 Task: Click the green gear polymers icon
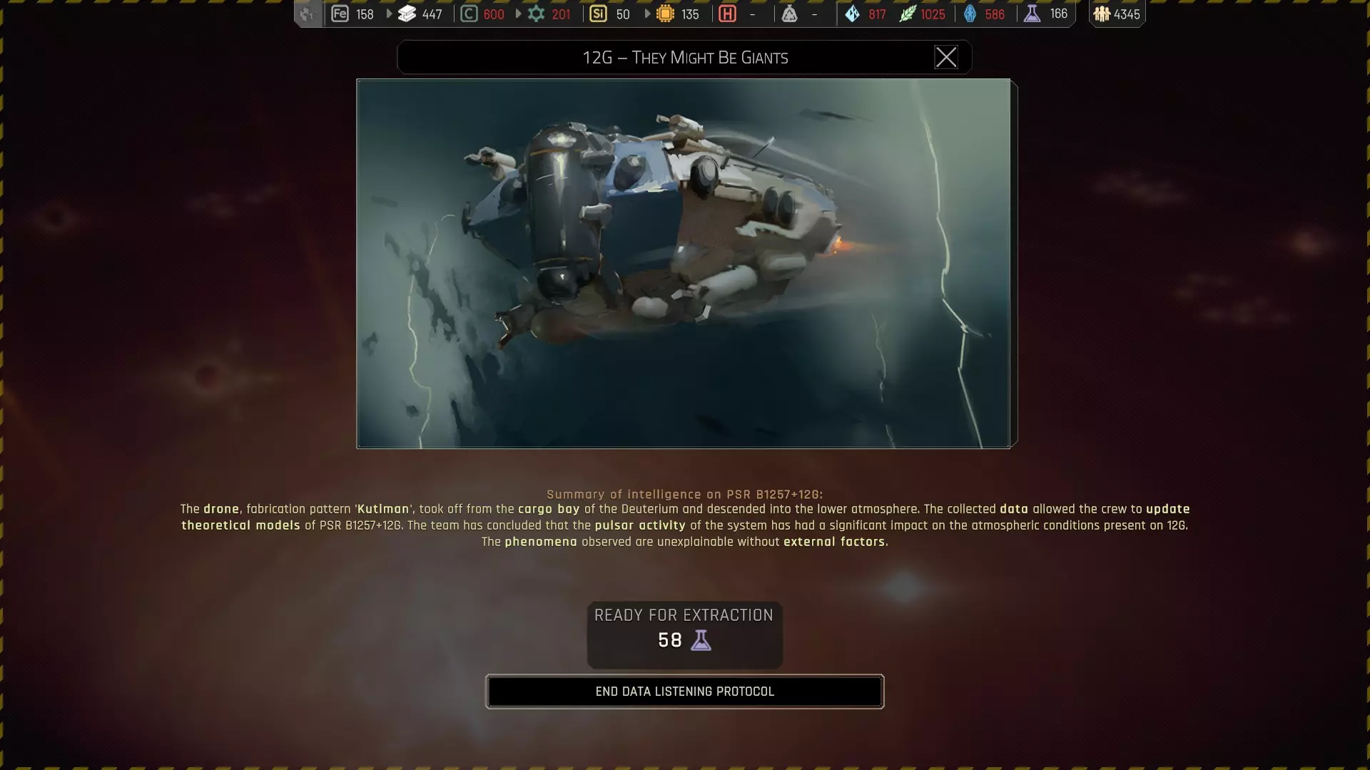536,14
